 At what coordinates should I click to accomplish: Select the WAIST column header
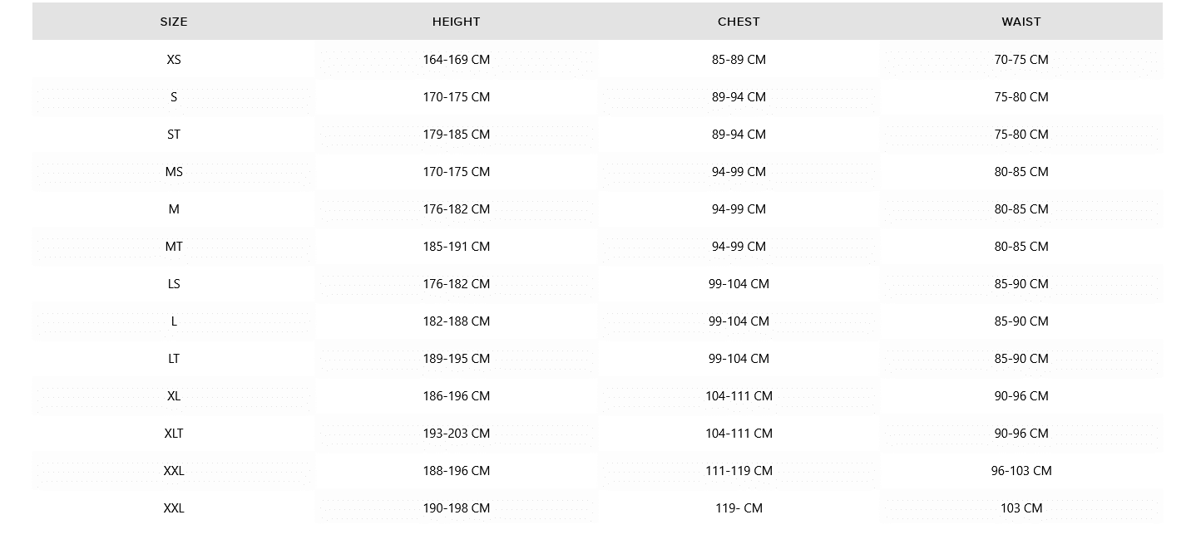point(1021,22)
